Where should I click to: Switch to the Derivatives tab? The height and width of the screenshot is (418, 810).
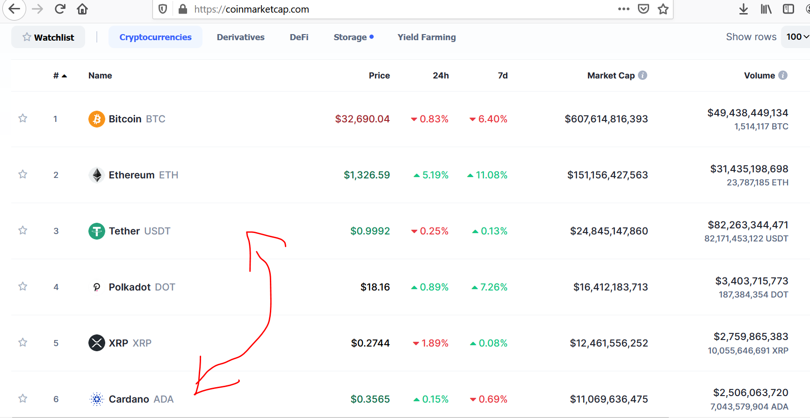[x=240, y=37]
